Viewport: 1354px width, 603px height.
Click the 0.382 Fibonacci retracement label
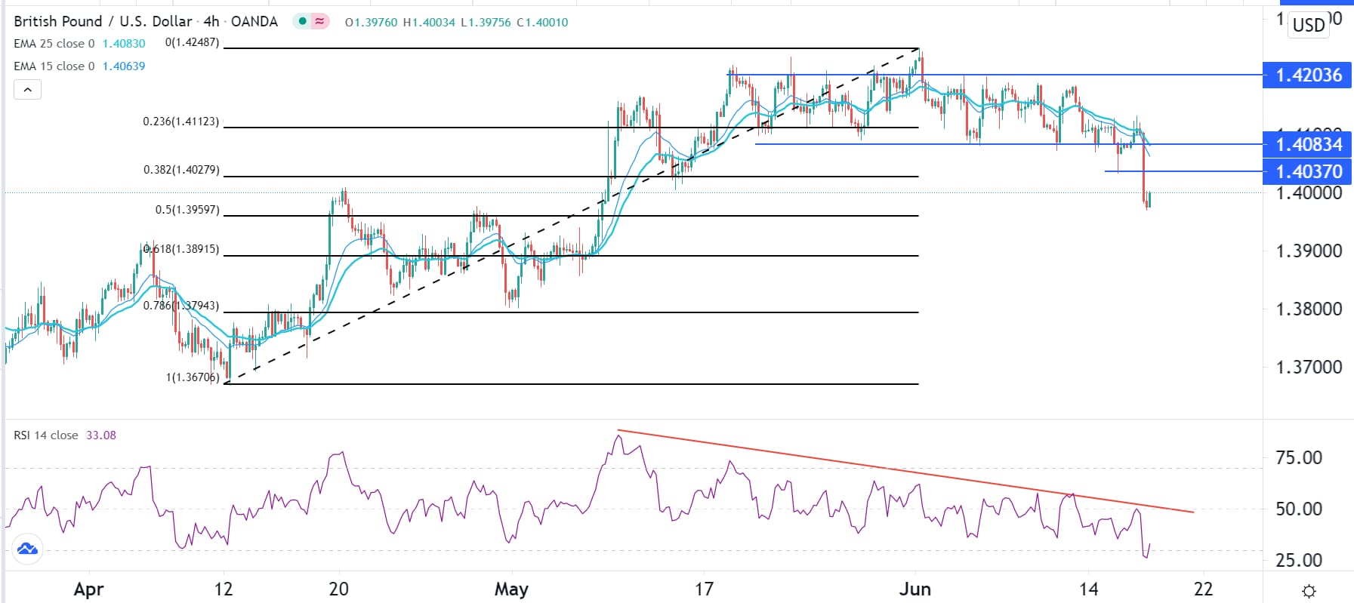coord(181,170)
